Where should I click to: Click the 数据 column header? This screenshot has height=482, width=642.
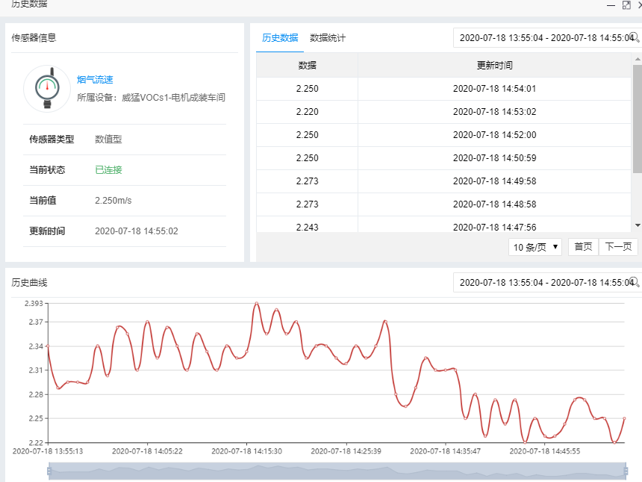click(x=308, y=65)
